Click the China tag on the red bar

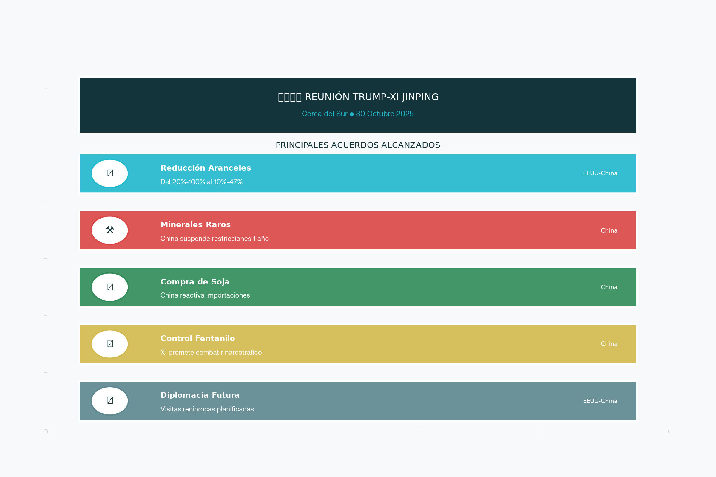point(609,230)
